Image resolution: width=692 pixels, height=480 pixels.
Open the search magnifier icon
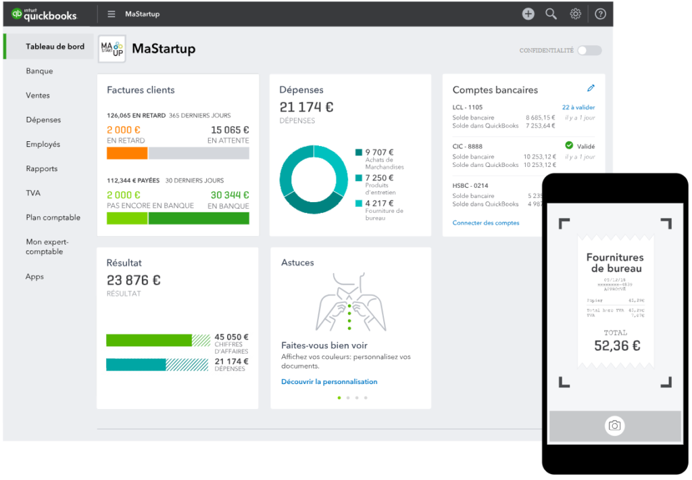[x=551, y=14]
